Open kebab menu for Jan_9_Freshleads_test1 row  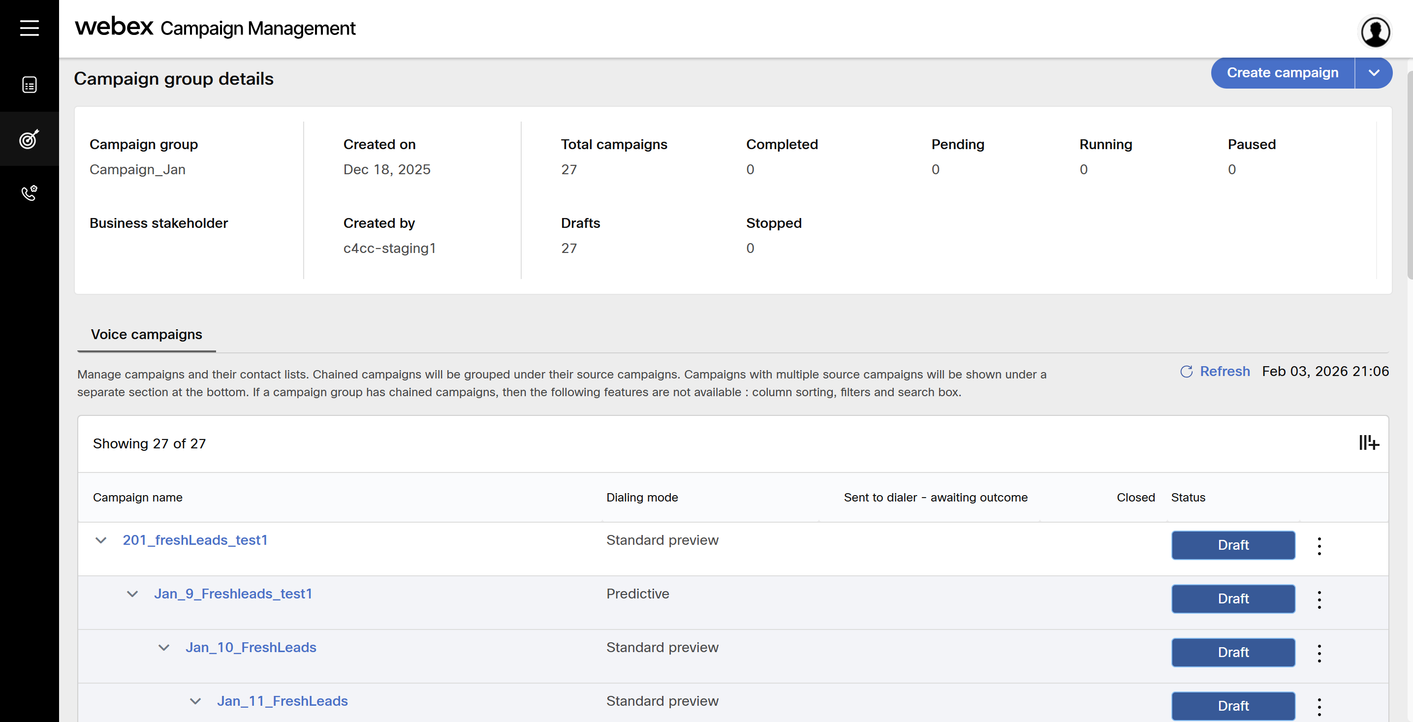[x=1319, y=599]
